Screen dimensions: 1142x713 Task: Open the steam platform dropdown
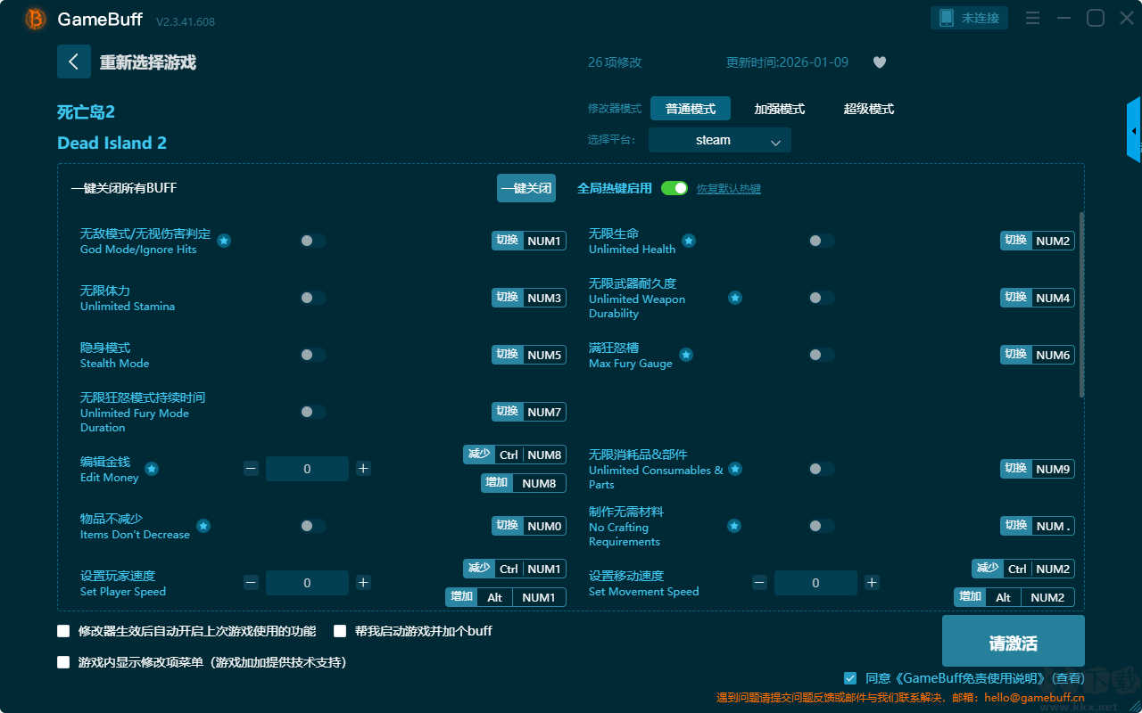[x=720, y=140]
